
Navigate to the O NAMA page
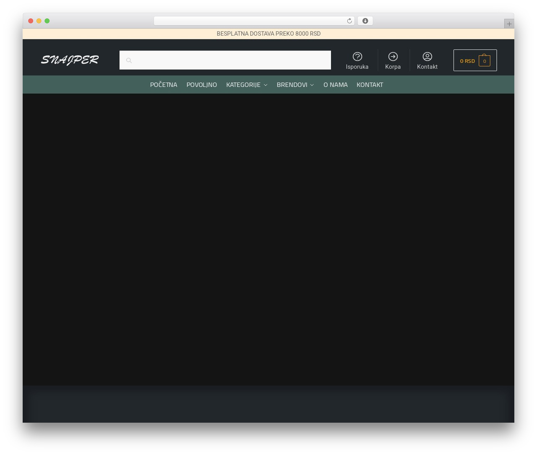[x=336, y=85]
